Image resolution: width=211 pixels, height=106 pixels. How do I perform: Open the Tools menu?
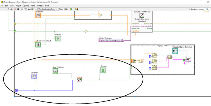click(x=33, y=6)
